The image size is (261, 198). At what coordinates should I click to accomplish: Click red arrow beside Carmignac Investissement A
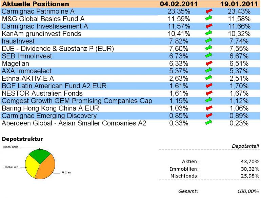(209, 26)
